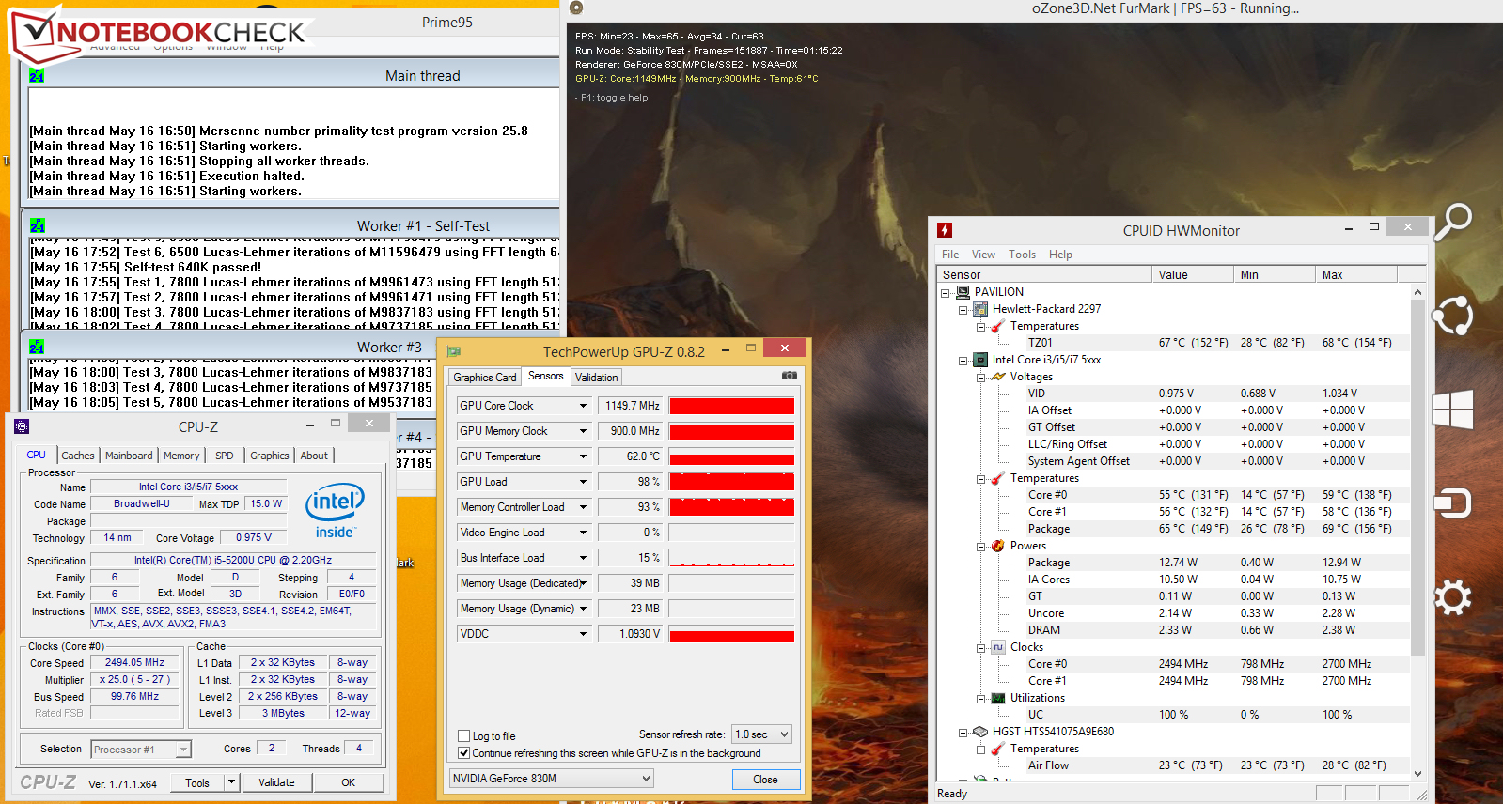Open the CPU-Z Tools dropdown arrow

tap(231, 782)
